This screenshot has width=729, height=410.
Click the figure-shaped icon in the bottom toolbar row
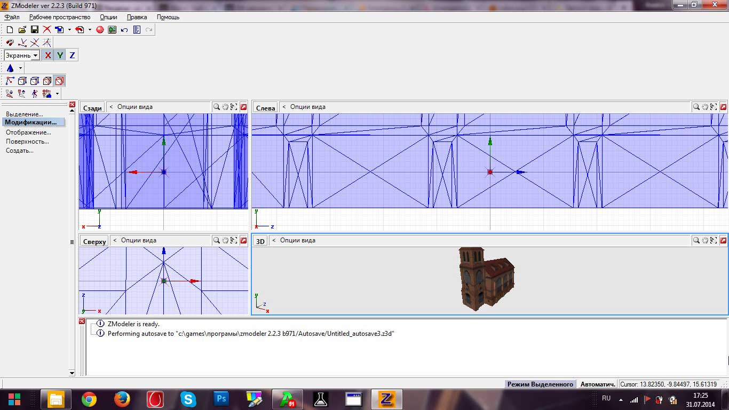click(x=35, y=94)
